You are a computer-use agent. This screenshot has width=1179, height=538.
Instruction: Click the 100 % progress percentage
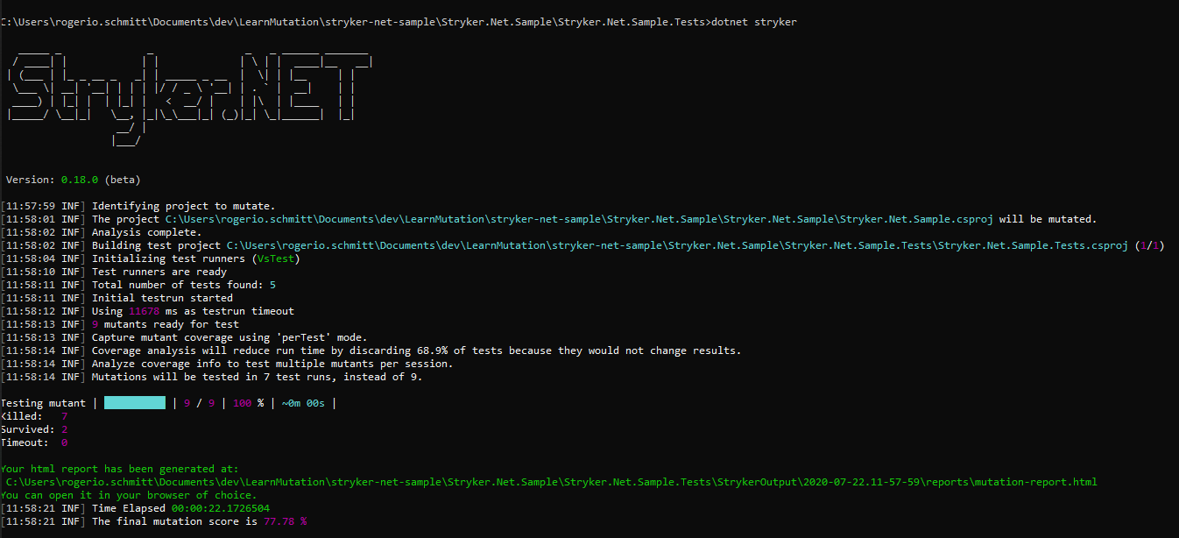point(248,403)
